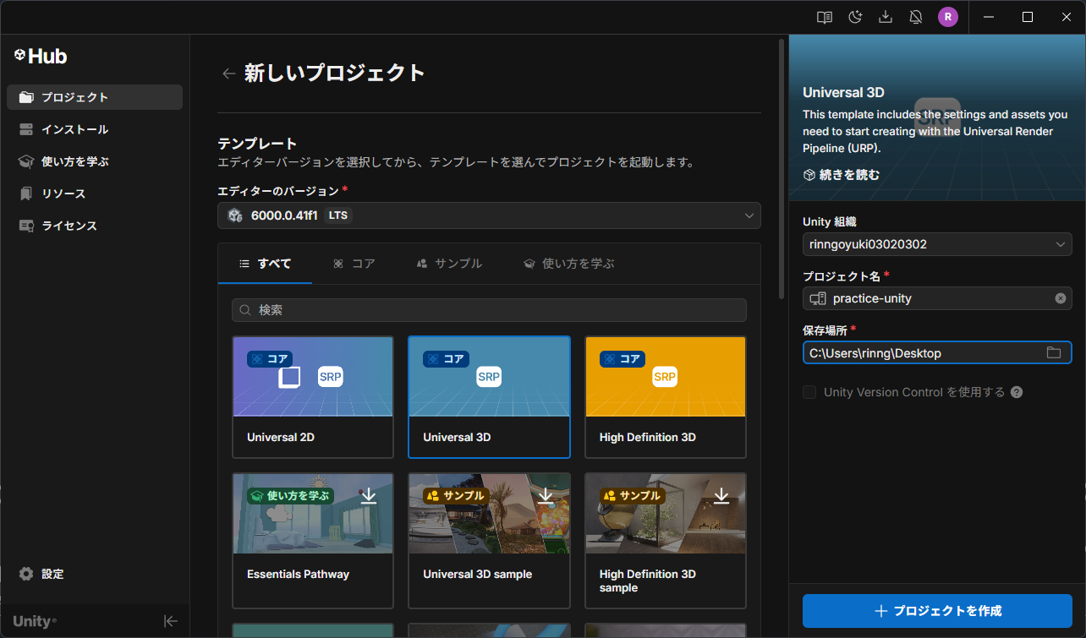Click the プロジェクト名 field practice-unity
This screenshot has width=1086, height=638.
point(937,298)
